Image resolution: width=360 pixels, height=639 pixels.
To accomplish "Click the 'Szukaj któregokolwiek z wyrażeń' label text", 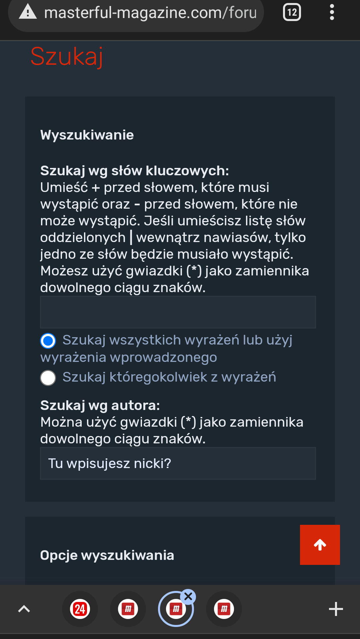I will click(169, 377).
